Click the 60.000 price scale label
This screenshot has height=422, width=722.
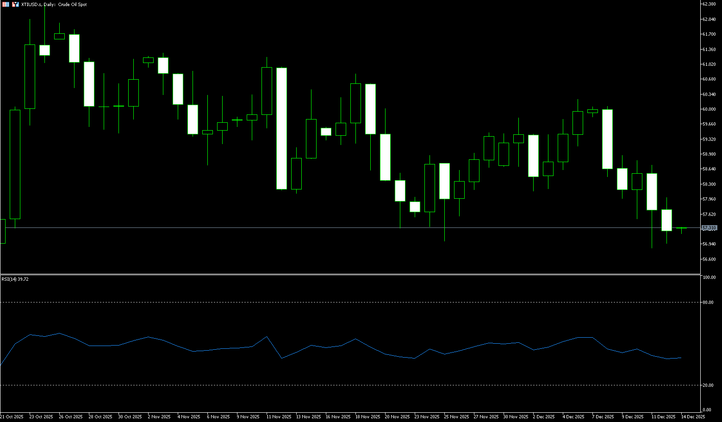709,109
